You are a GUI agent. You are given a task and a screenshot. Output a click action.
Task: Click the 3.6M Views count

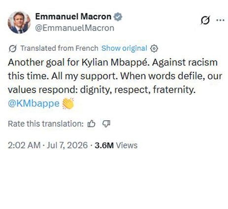pos(116,145)
